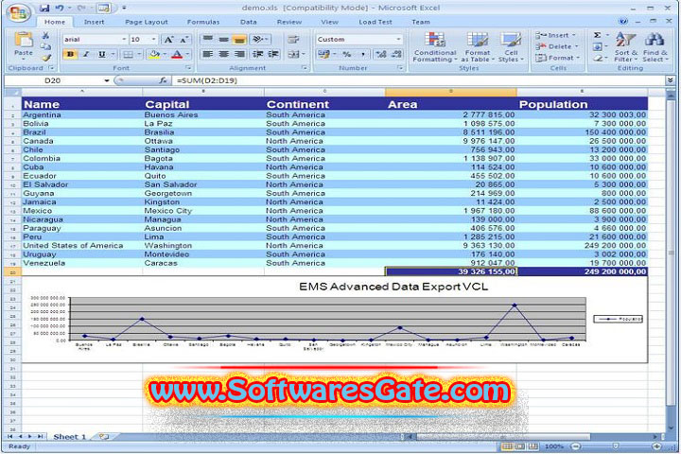Decrease decimal places
Image resolution: width=681 pixels, height=454 pixels.
pos(396,54)
